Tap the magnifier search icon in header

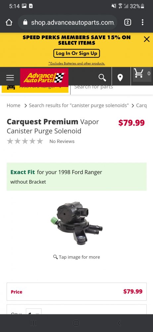point(102,78)
